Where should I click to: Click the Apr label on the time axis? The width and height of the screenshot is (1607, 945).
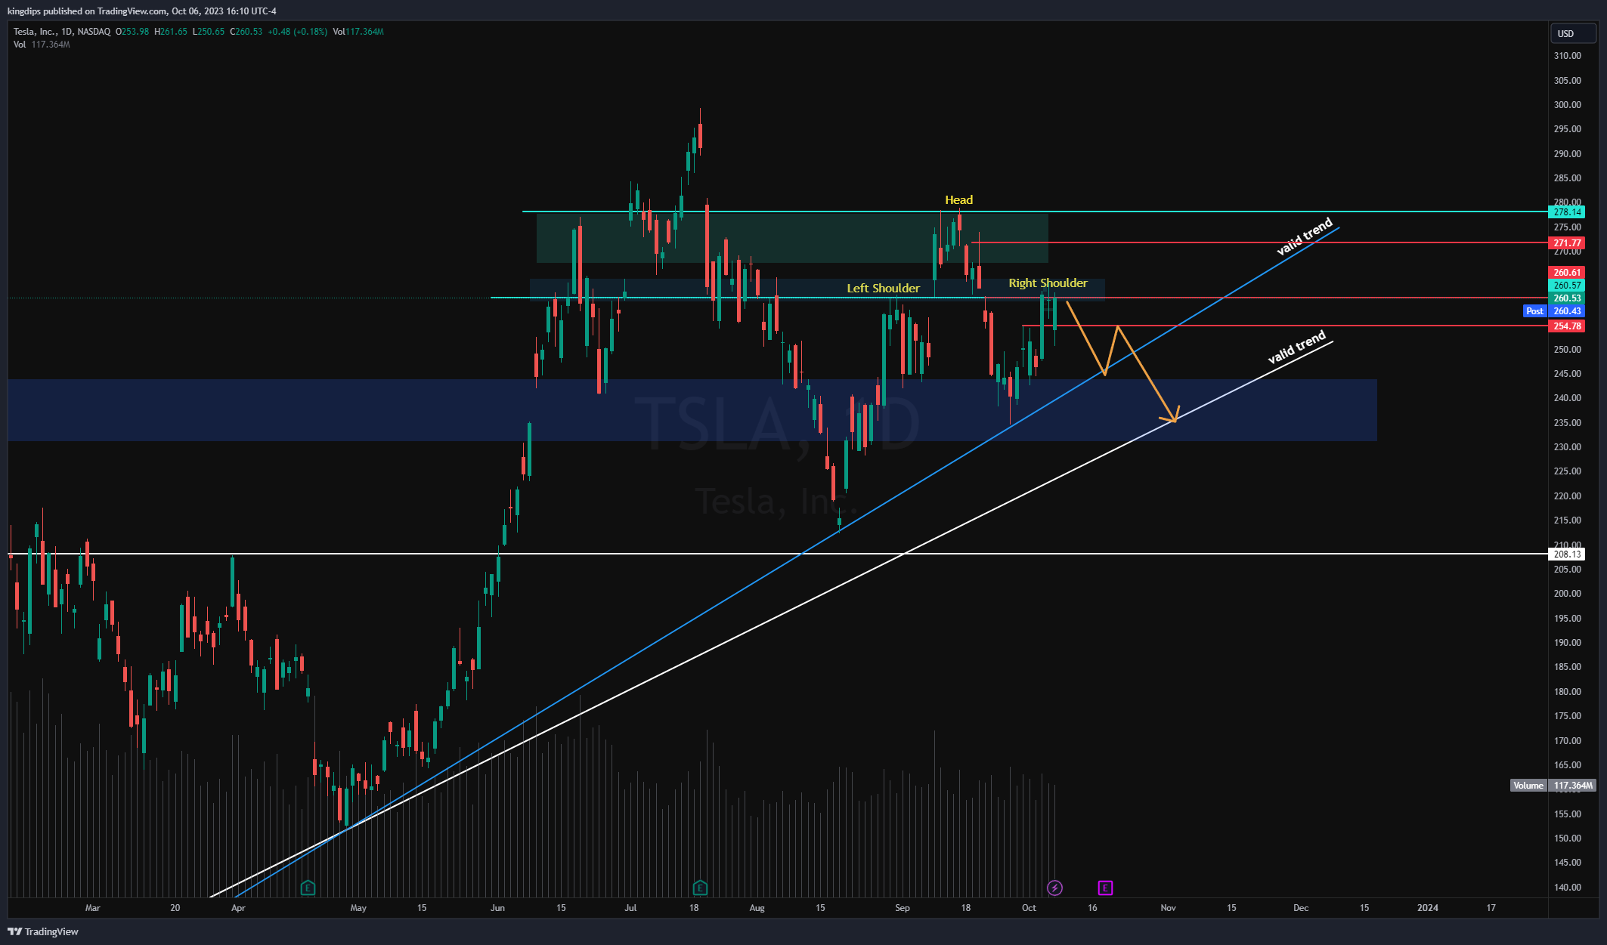pos(238,908)
